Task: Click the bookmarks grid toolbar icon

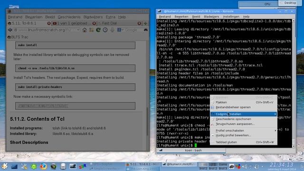Action: click(91, 30)
